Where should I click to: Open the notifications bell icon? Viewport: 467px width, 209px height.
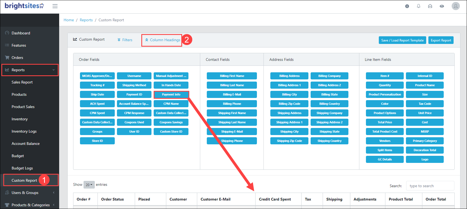coord(419,6)
